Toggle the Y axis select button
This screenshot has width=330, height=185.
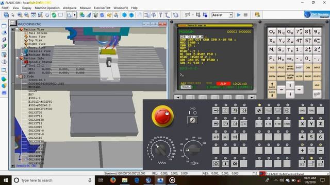click(x=311, y=124)
